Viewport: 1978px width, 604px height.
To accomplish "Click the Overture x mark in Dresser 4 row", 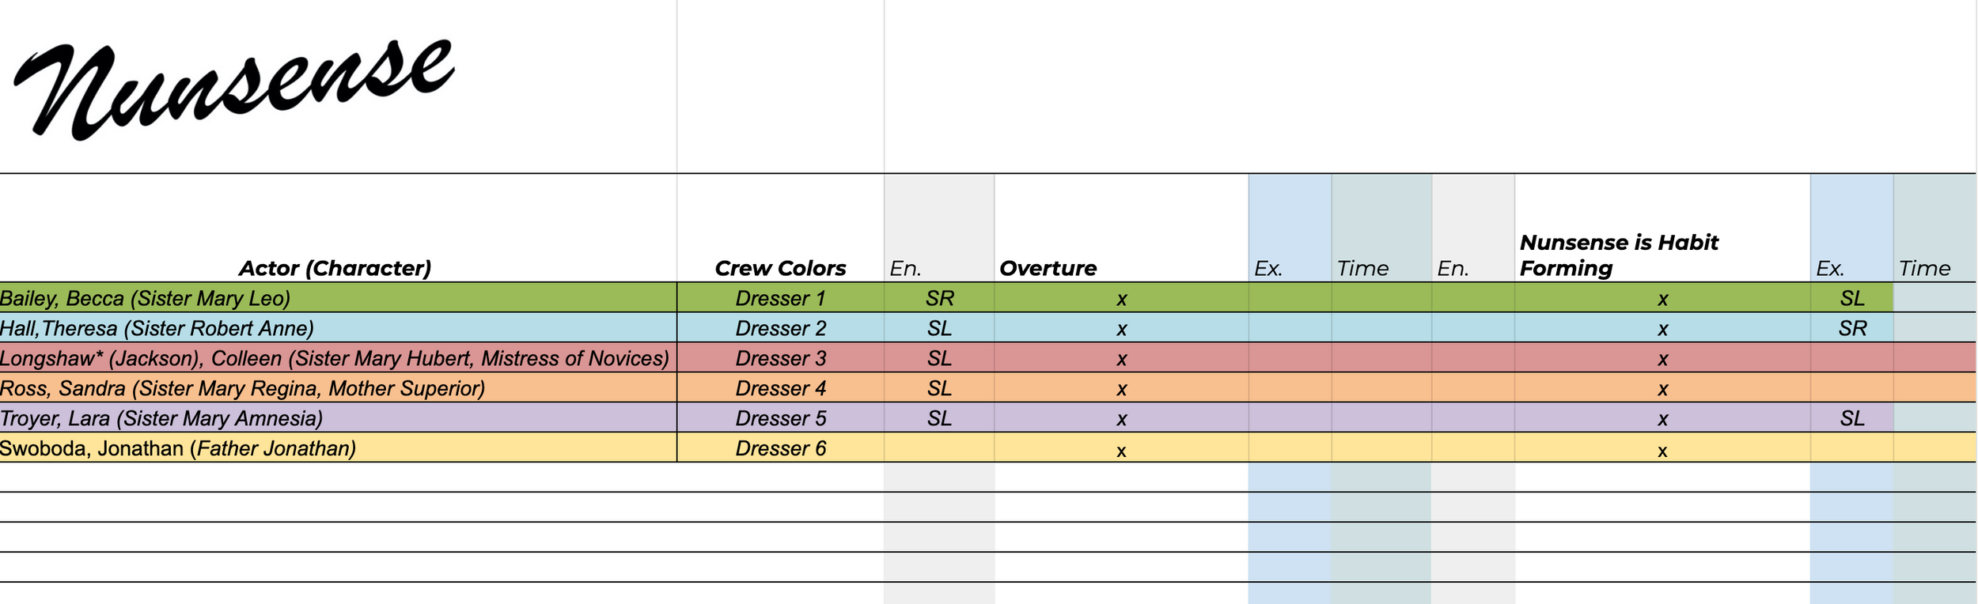I will 1121,389.
